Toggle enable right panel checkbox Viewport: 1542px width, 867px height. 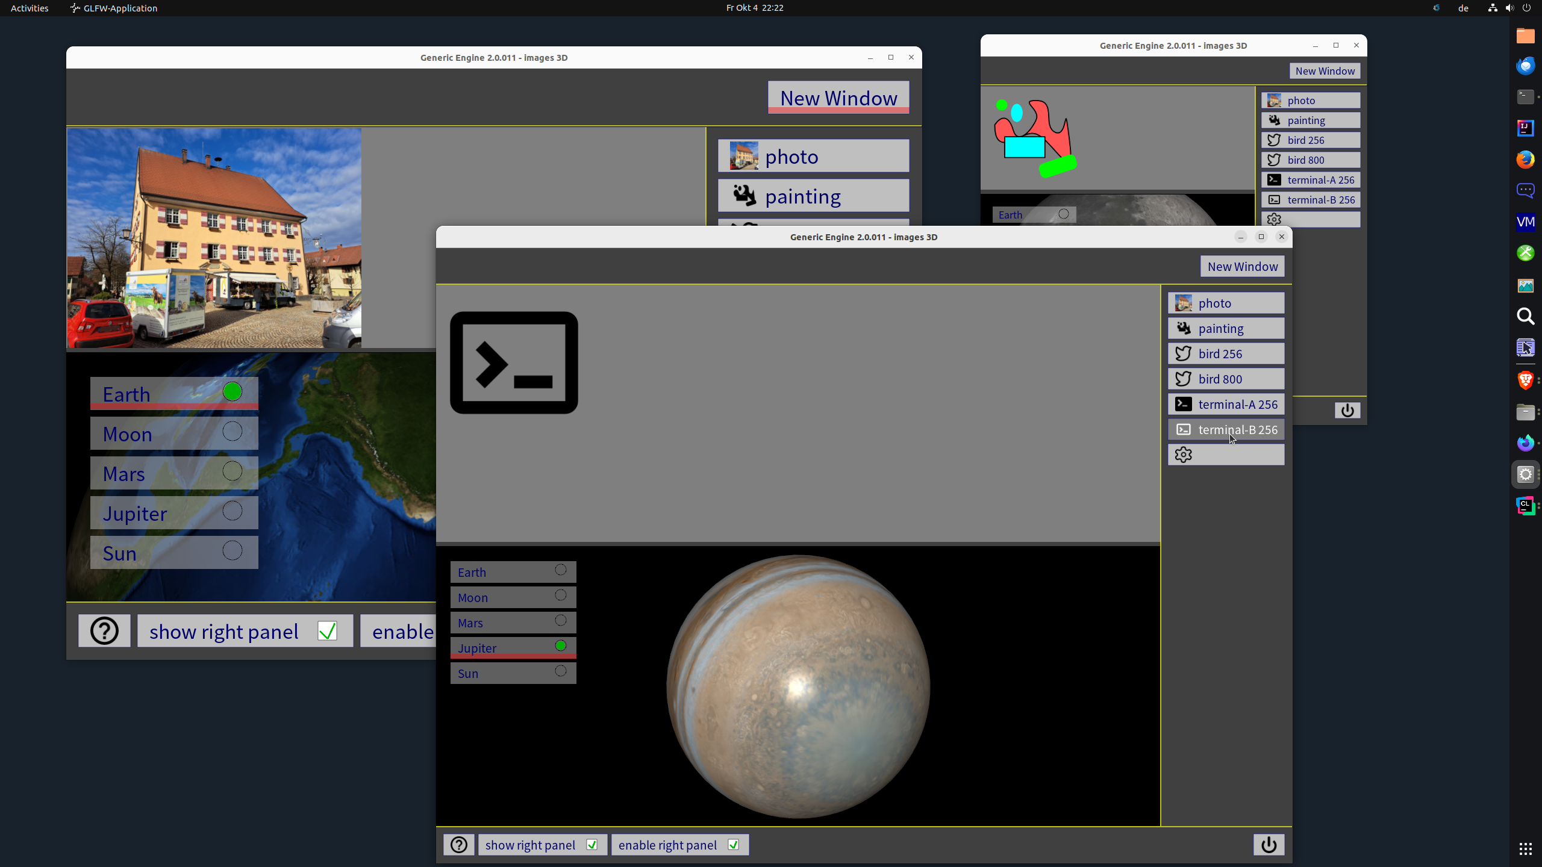tap(733, 845)
